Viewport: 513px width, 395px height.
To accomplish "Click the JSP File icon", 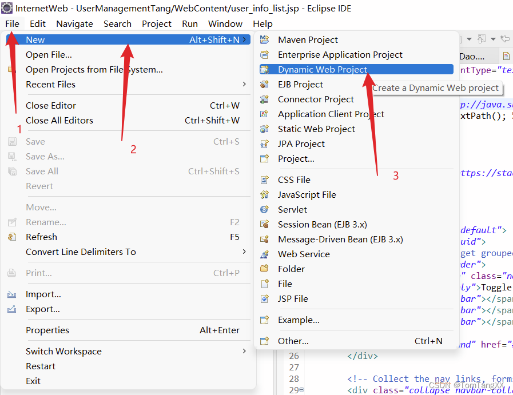I will [264, 298].
